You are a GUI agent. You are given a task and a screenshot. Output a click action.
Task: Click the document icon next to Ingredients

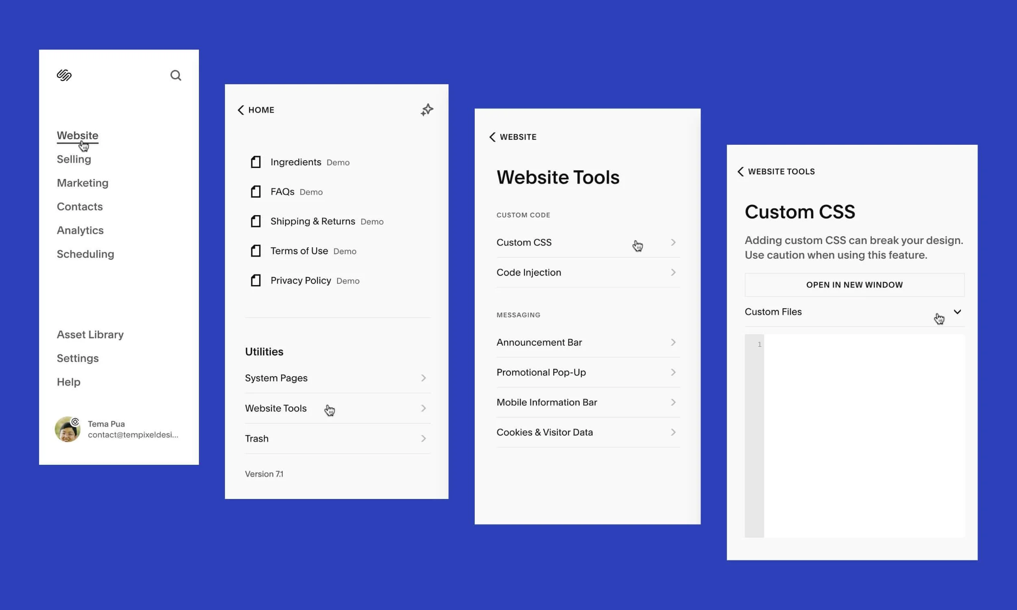click(x=256, y=162)
